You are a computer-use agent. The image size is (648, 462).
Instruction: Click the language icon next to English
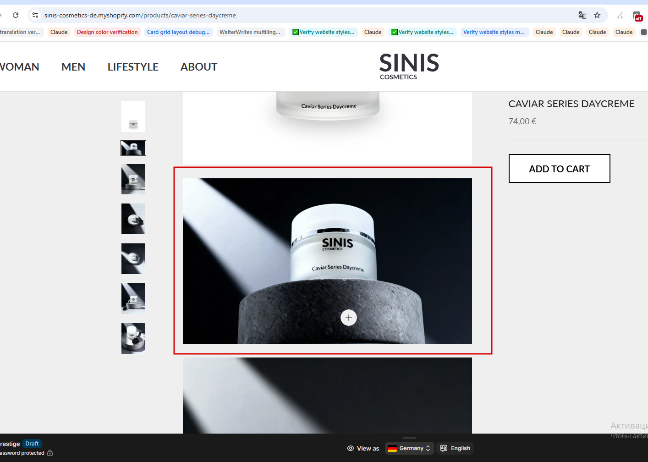tap(444, 448)
